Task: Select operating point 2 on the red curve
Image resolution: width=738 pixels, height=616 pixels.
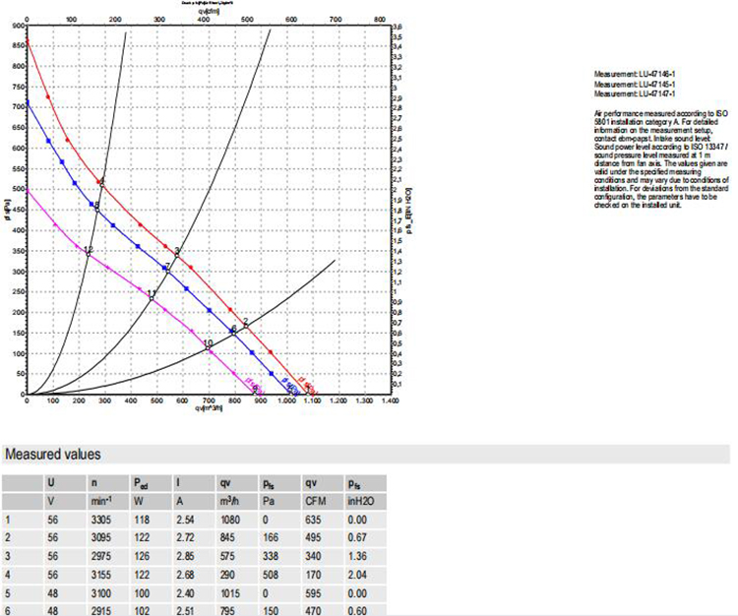Action: tap(244, 325)
